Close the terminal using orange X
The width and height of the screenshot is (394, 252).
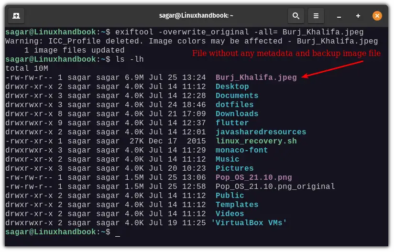point(377,16)
